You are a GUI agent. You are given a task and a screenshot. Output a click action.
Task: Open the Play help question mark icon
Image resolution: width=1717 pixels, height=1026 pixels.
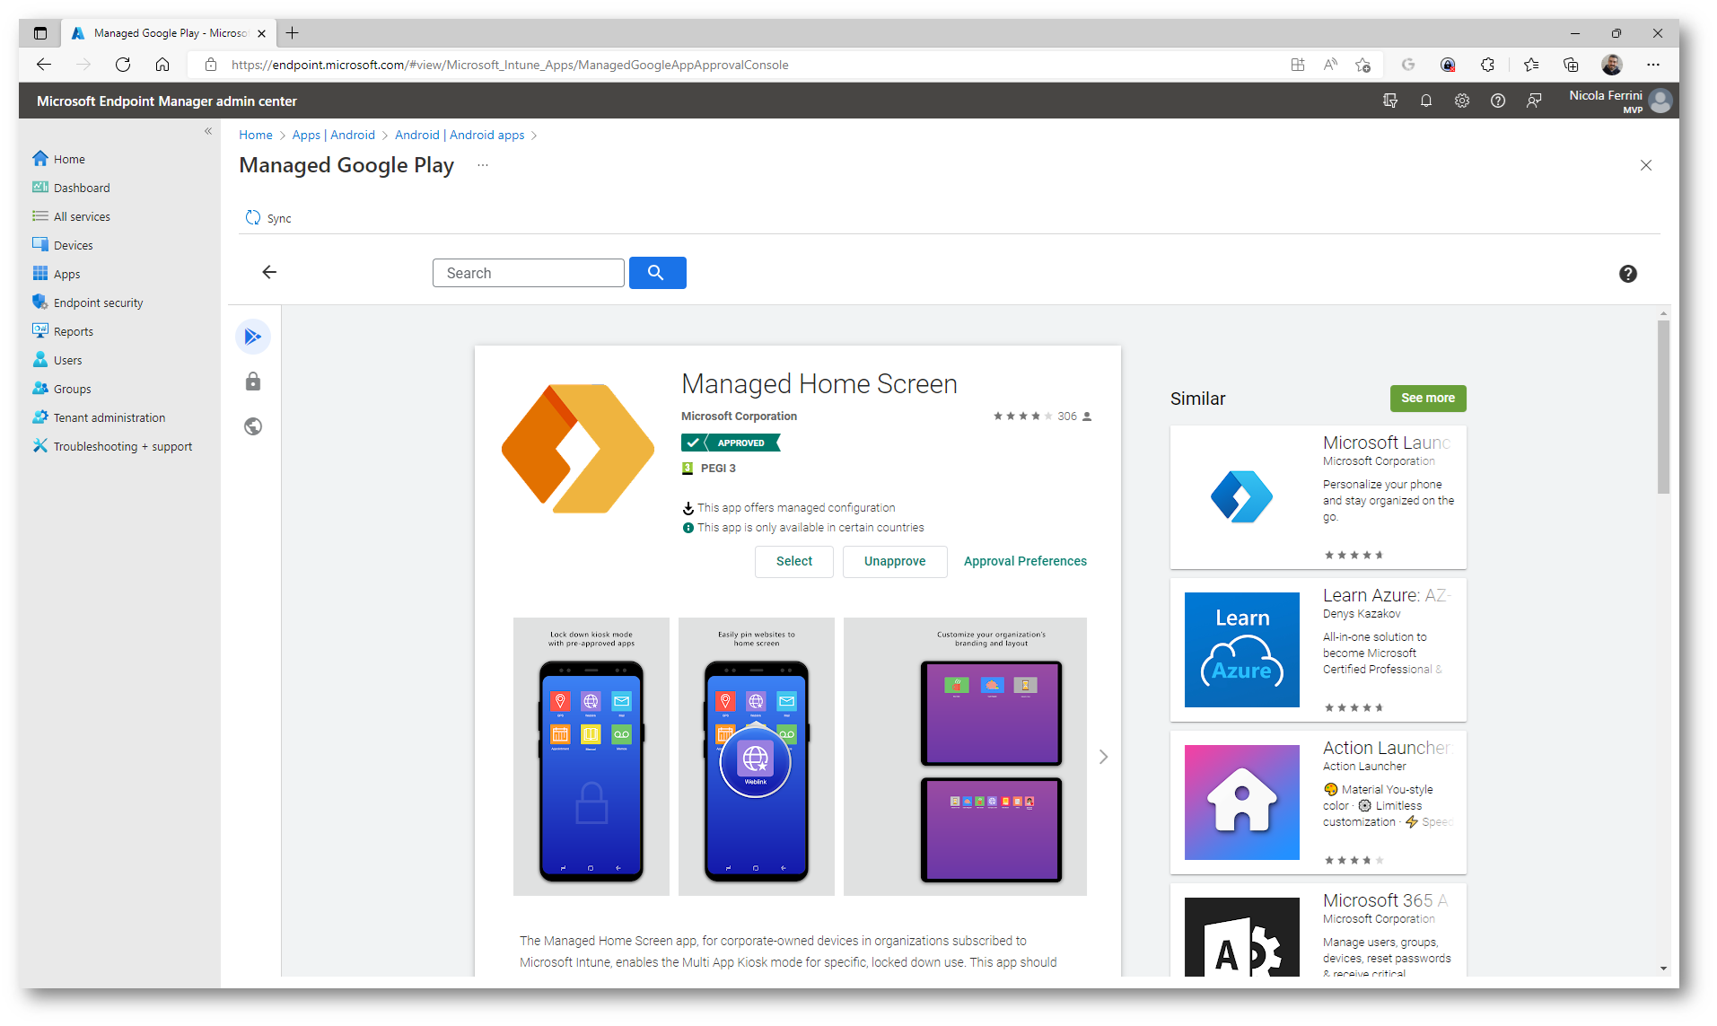click(1627, 274)
